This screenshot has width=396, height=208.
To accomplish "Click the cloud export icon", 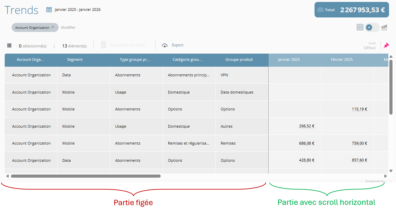I will (165, 45).
